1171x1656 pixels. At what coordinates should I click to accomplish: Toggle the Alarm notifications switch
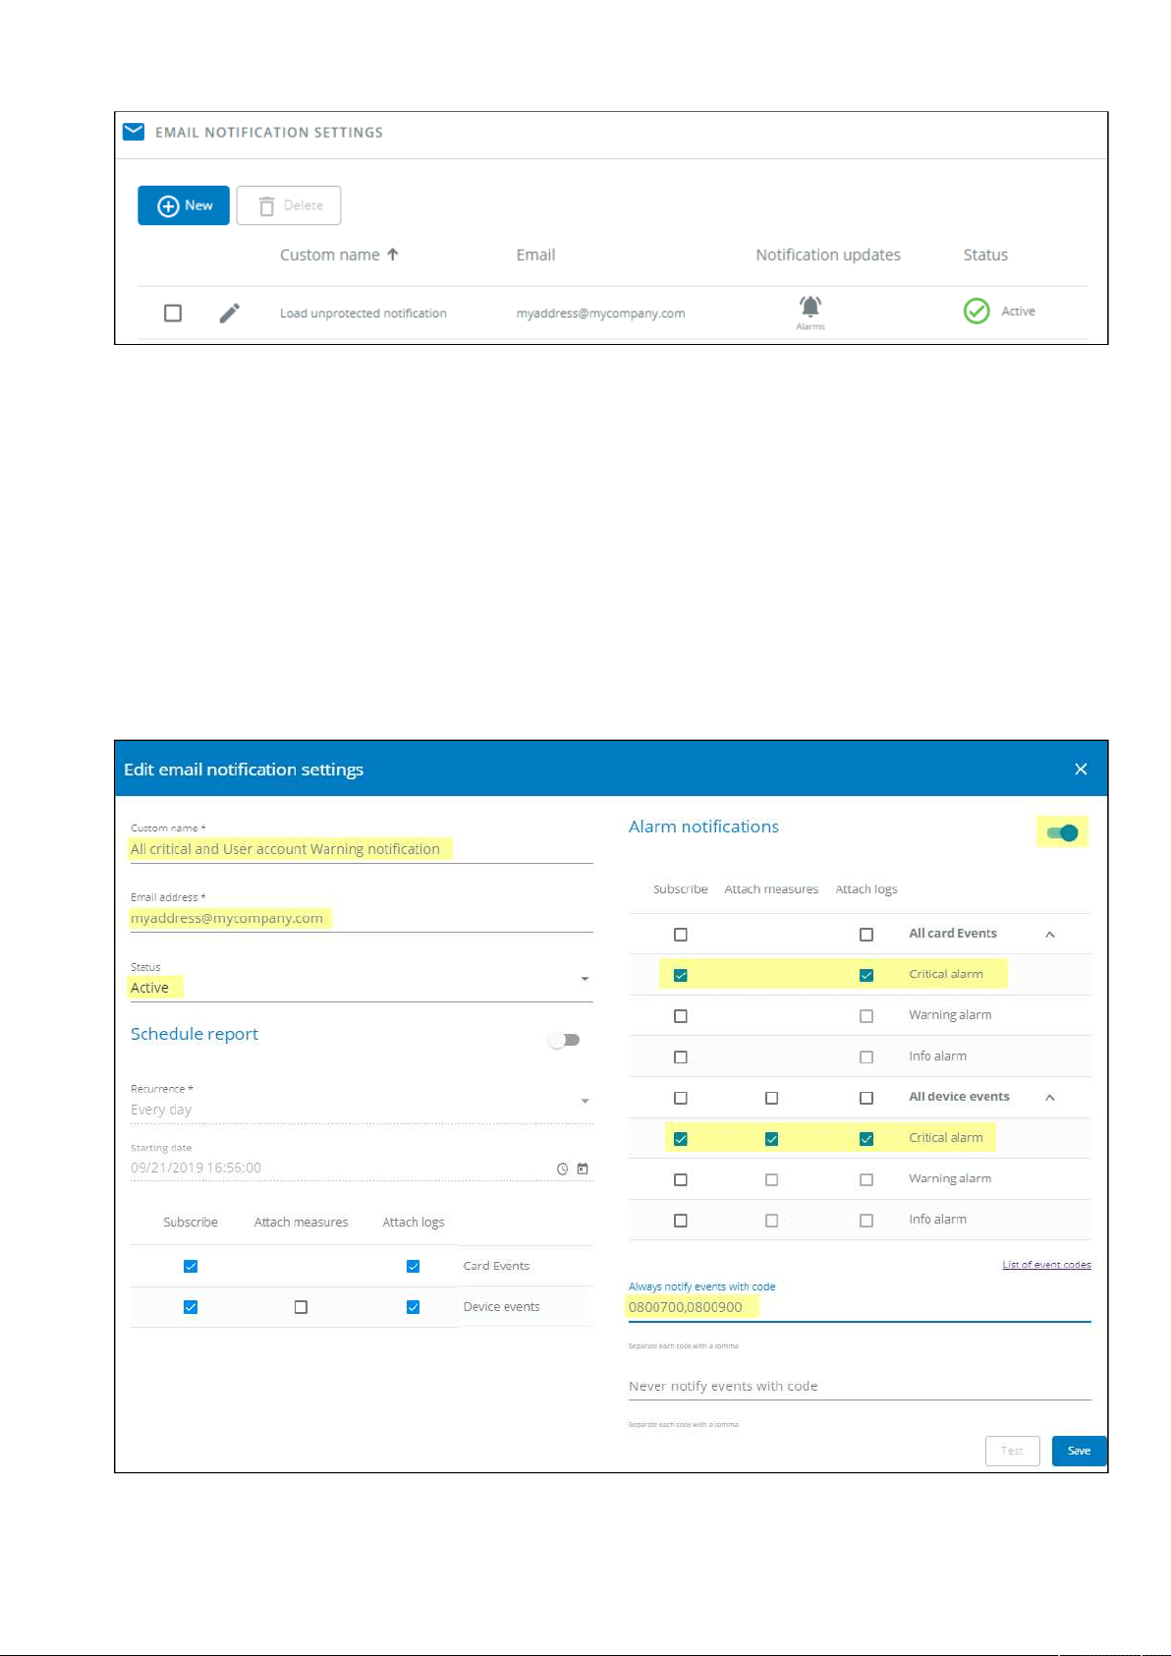1063,833
